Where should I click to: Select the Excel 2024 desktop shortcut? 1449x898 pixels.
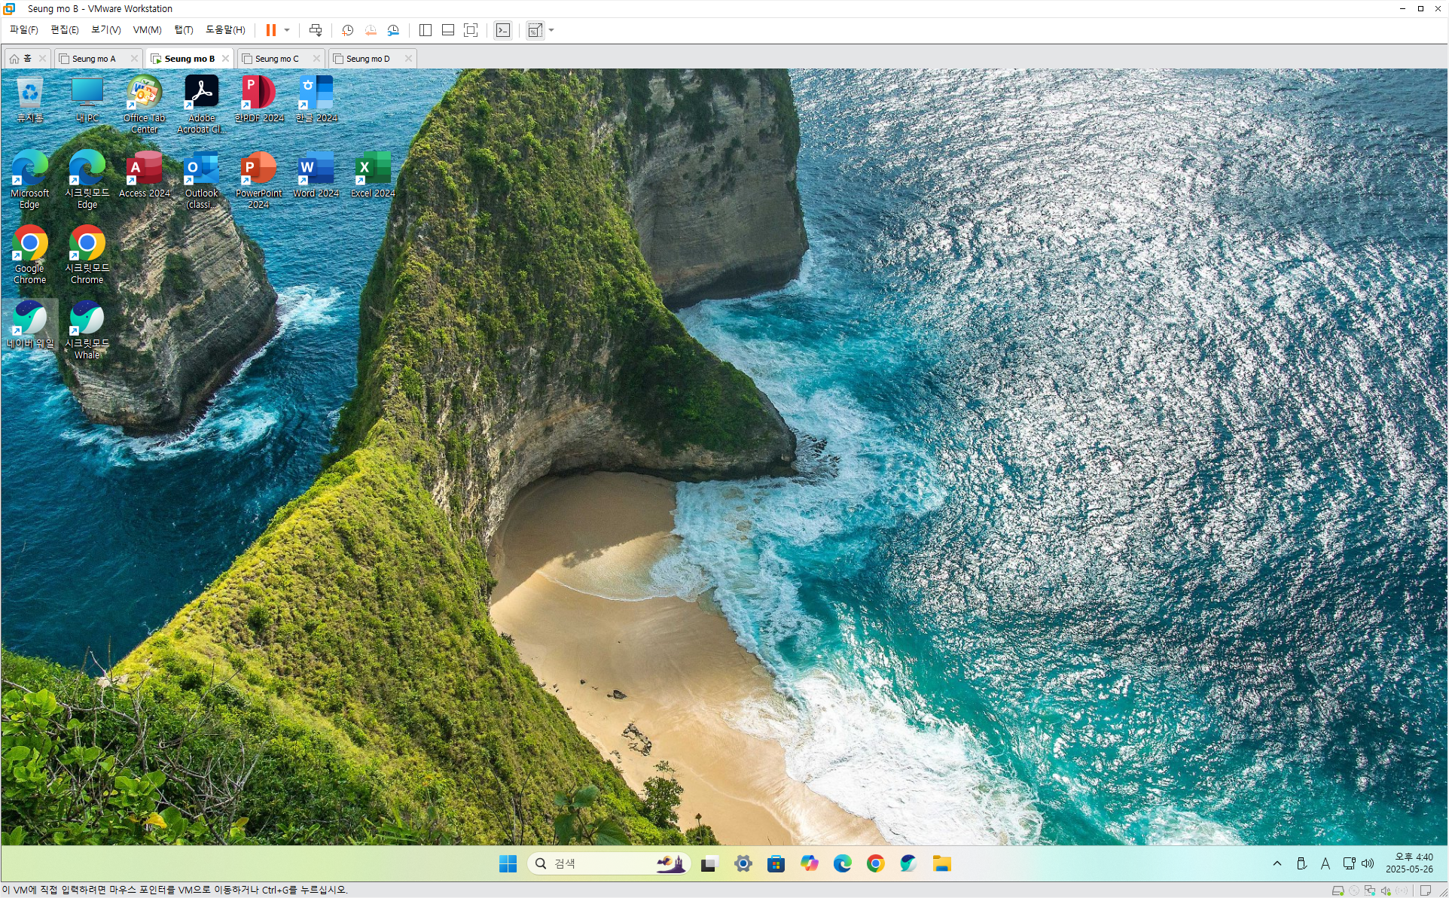[x=373, y=174]
